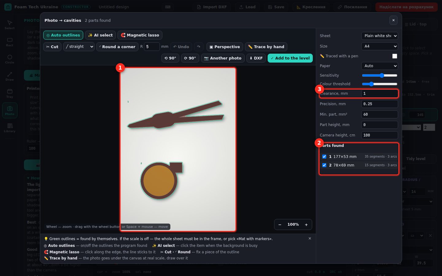Open the Size dropdown showing A4
Screen dimensions: 442x276
pyautogui.click(x=380, y=46)
